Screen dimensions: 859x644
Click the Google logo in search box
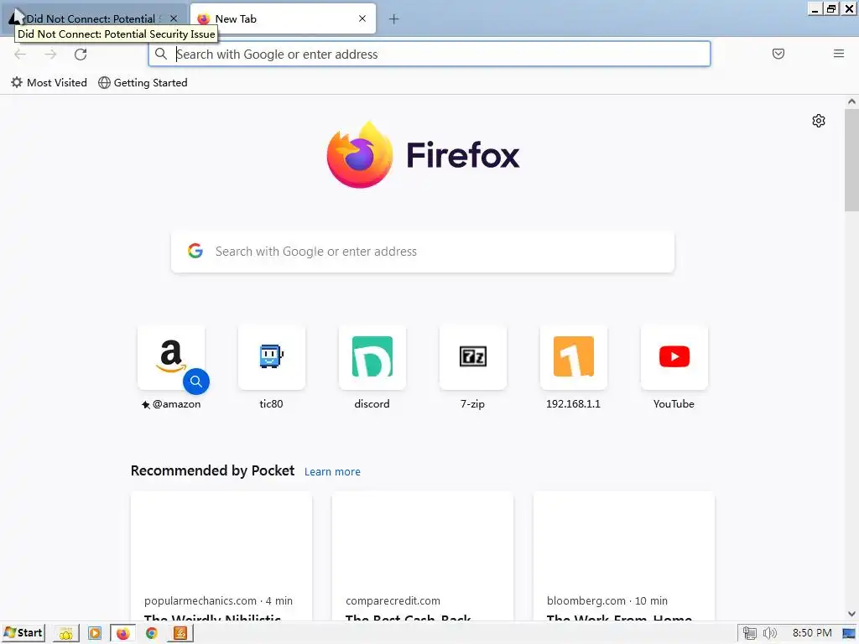point(195,252)
